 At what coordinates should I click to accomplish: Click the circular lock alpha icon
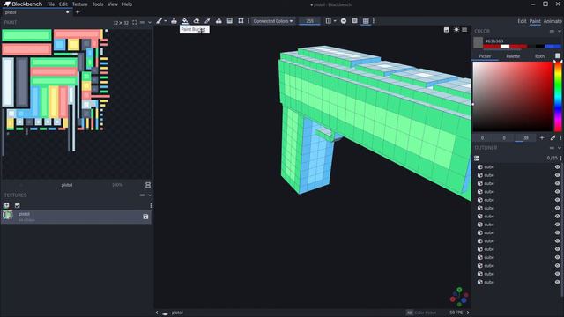[344, 21]
